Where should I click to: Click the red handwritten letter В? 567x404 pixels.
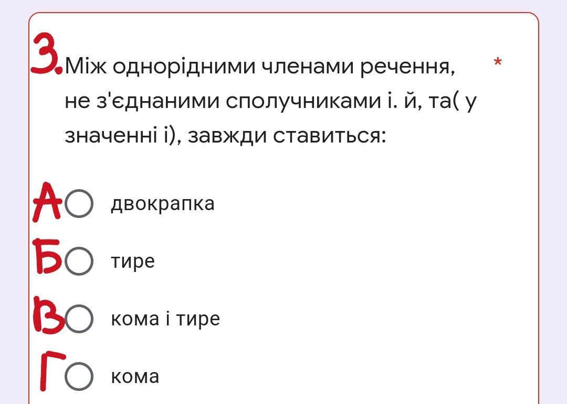pos(49,314)
